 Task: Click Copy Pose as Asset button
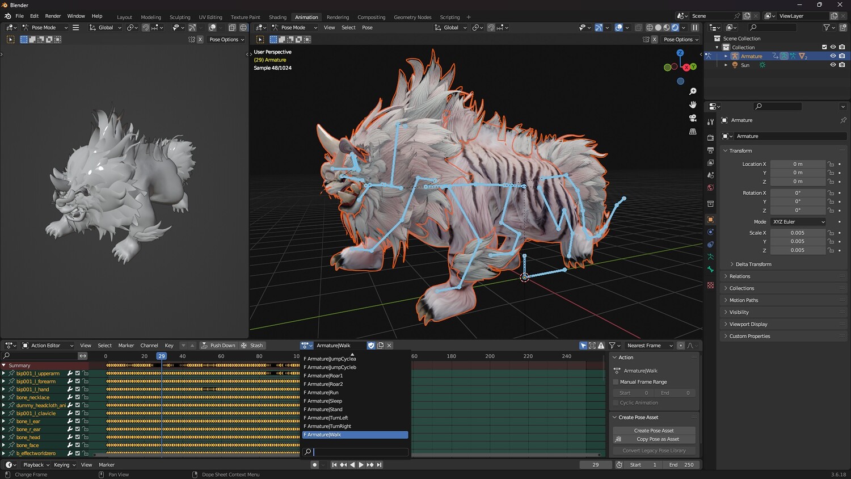point(654,439)
